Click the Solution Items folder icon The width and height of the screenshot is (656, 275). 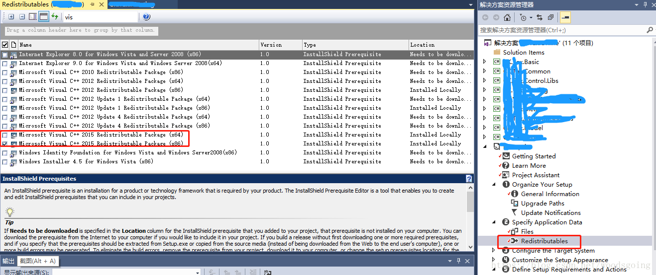(497, 52)
